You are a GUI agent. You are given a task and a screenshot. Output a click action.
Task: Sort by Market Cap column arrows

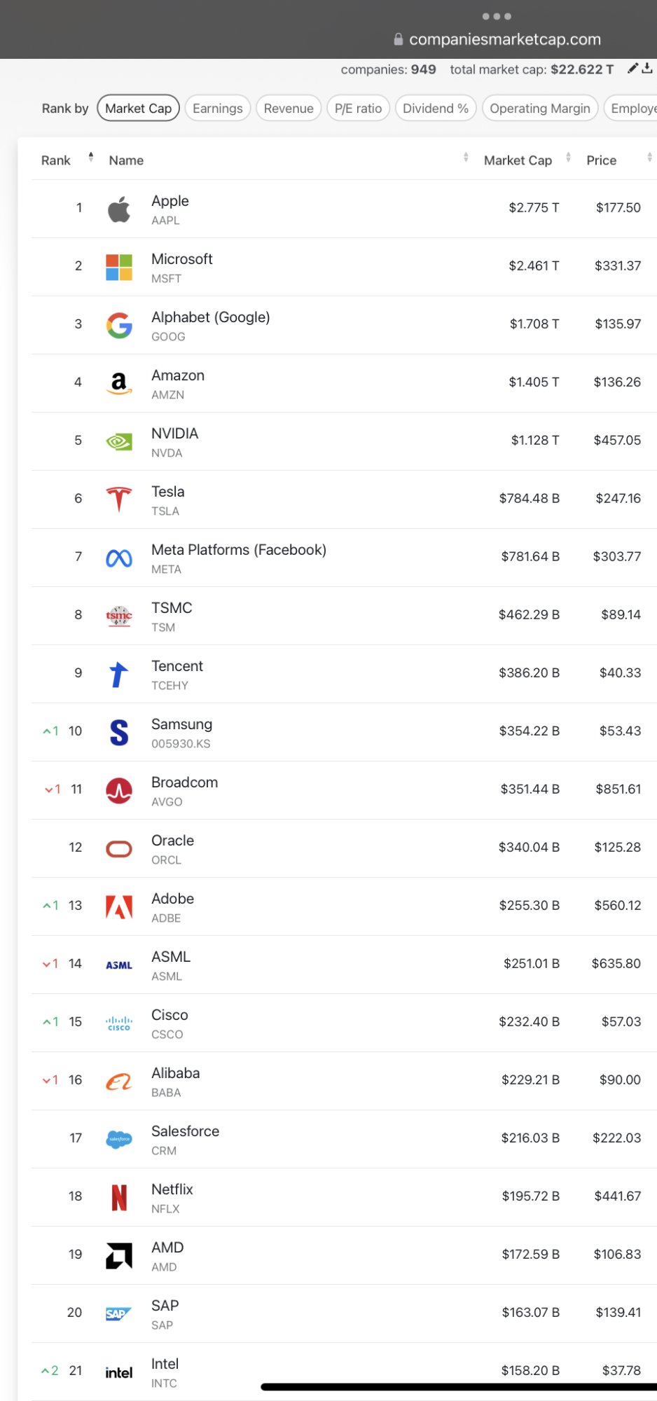tap(568, 157)
